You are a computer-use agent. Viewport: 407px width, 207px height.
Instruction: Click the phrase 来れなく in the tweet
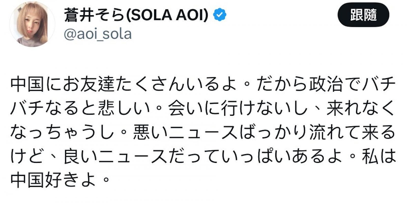pyautogui.click(x=361, y=108)
